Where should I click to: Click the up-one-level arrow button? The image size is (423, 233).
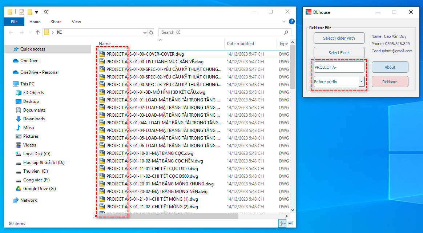pos(38,32)
